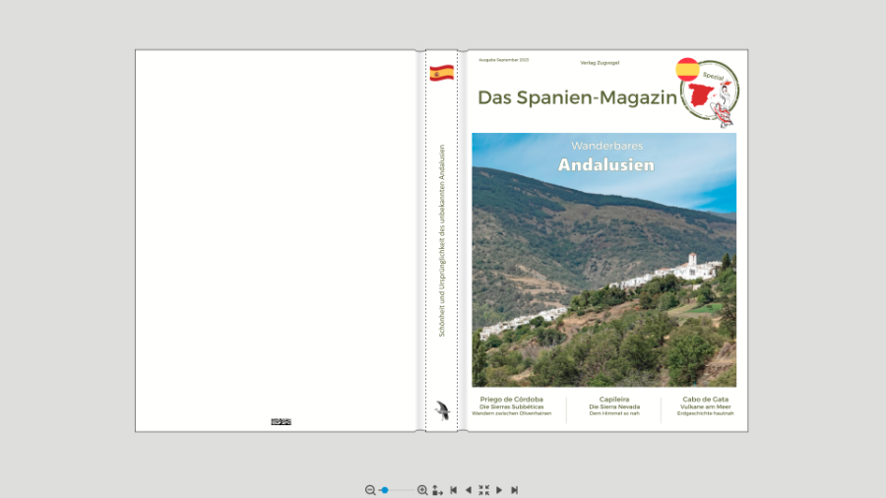The image size is (886, 498).
Task: Click the 'Die Sierras Subbéticas' line
Action: 511,406
